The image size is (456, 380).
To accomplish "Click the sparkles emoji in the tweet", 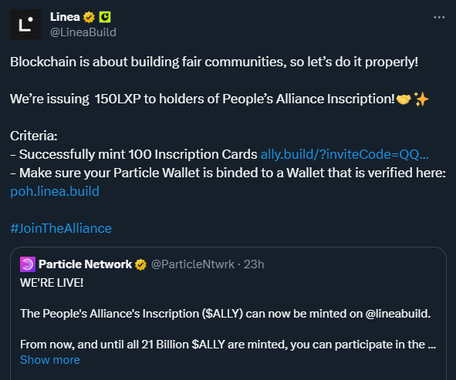I will (x=421, y=99).
